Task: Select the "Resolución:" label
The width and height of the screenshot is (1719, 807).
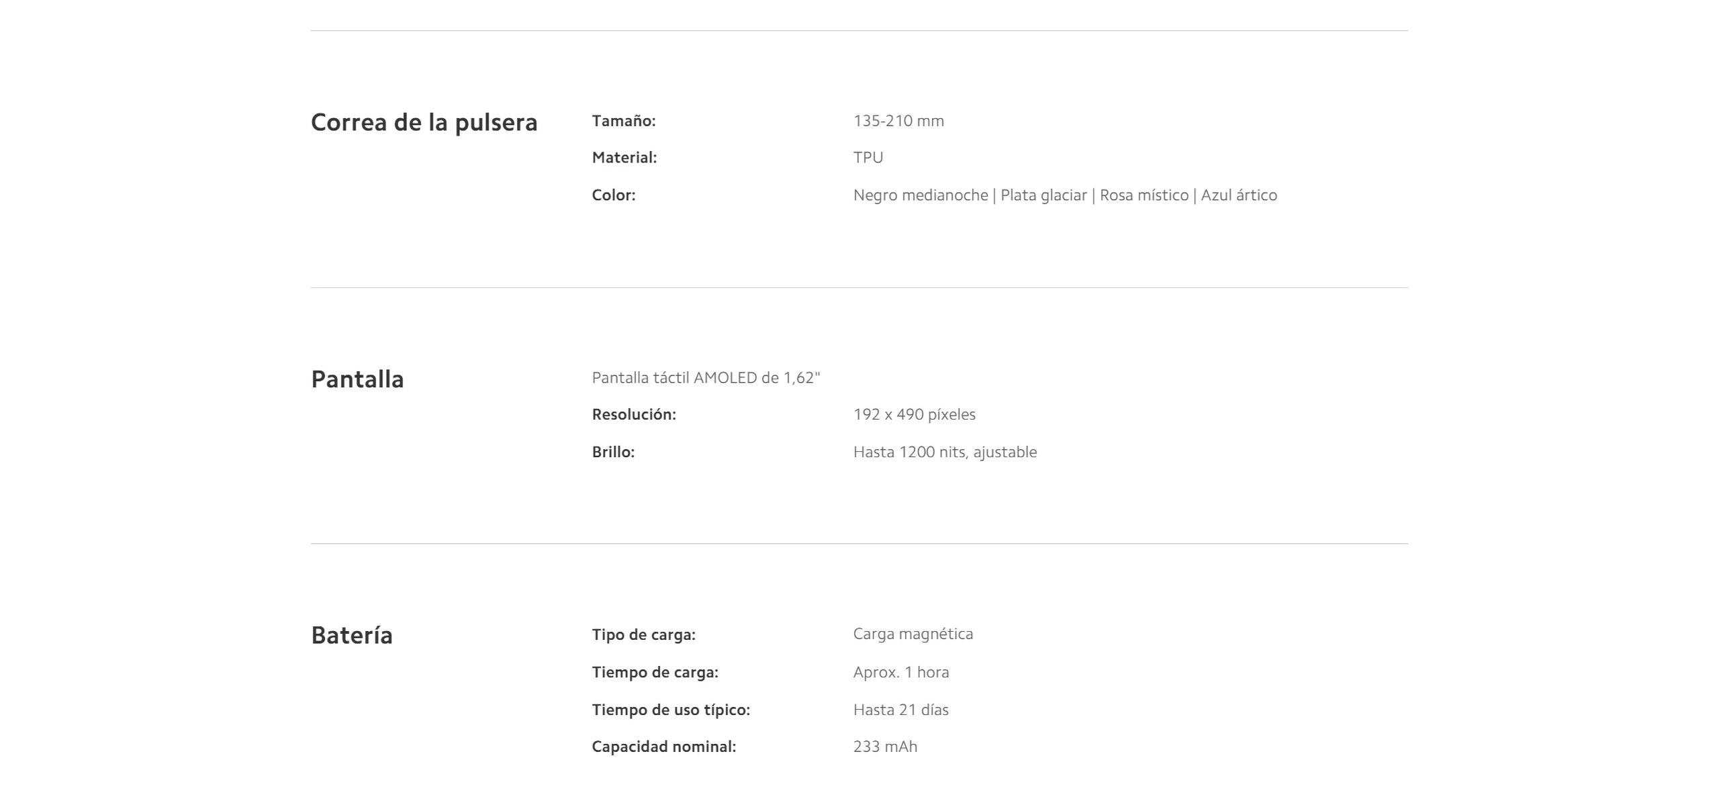Action: [634, 415]
